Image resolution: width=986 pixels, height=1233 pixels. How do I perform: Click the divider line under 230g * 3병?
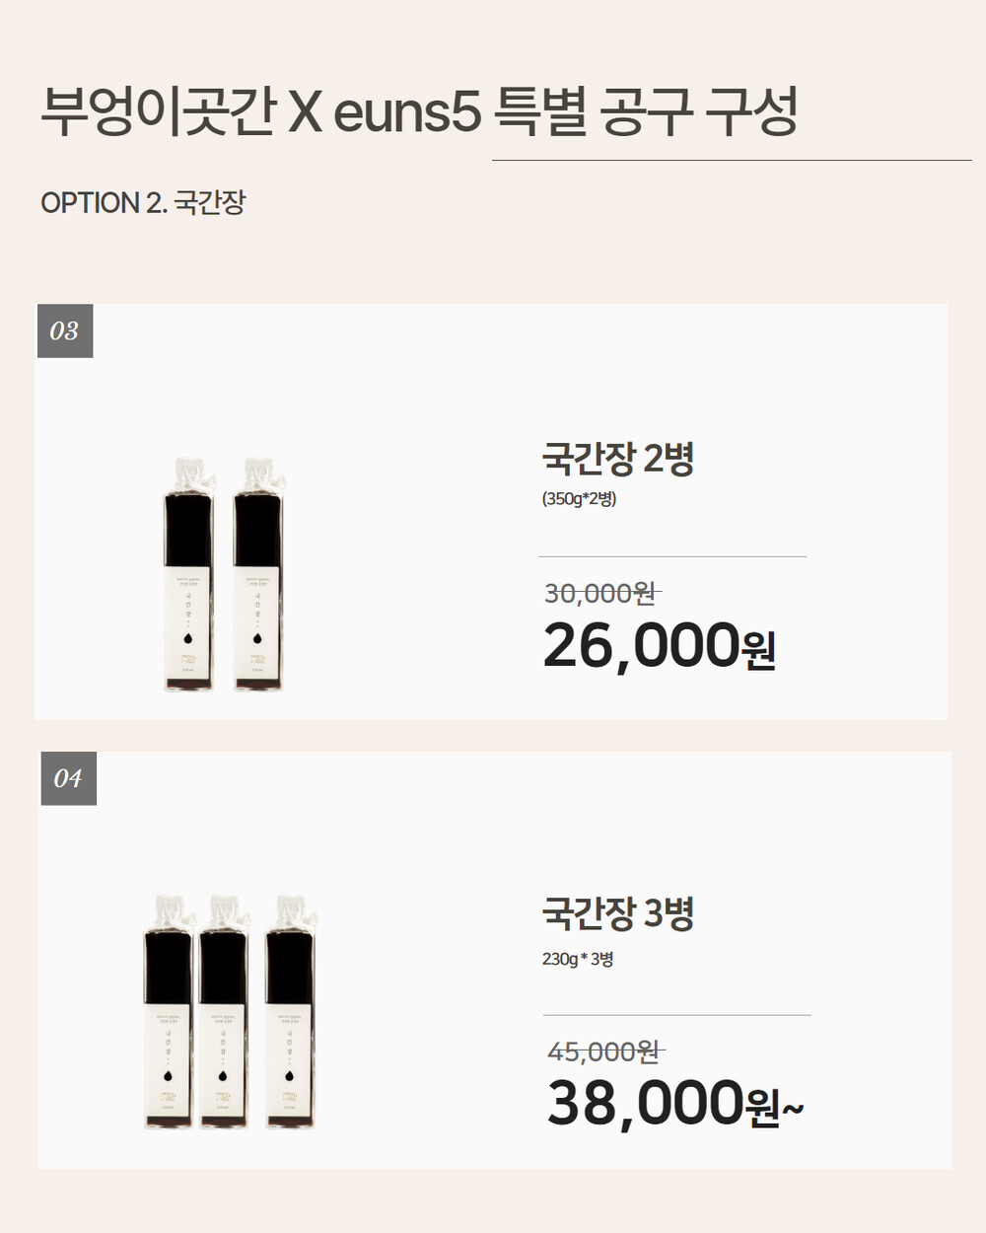(x=676, y=1015)
